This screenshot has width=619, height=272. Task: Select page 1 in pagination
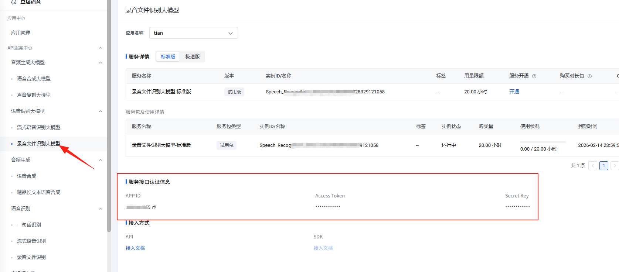(604, 166)
